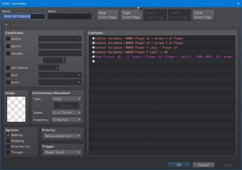This screenshot has width=242, height=170.
Task: Select the Show Picture #5 command line
Action: pos(162,57)
